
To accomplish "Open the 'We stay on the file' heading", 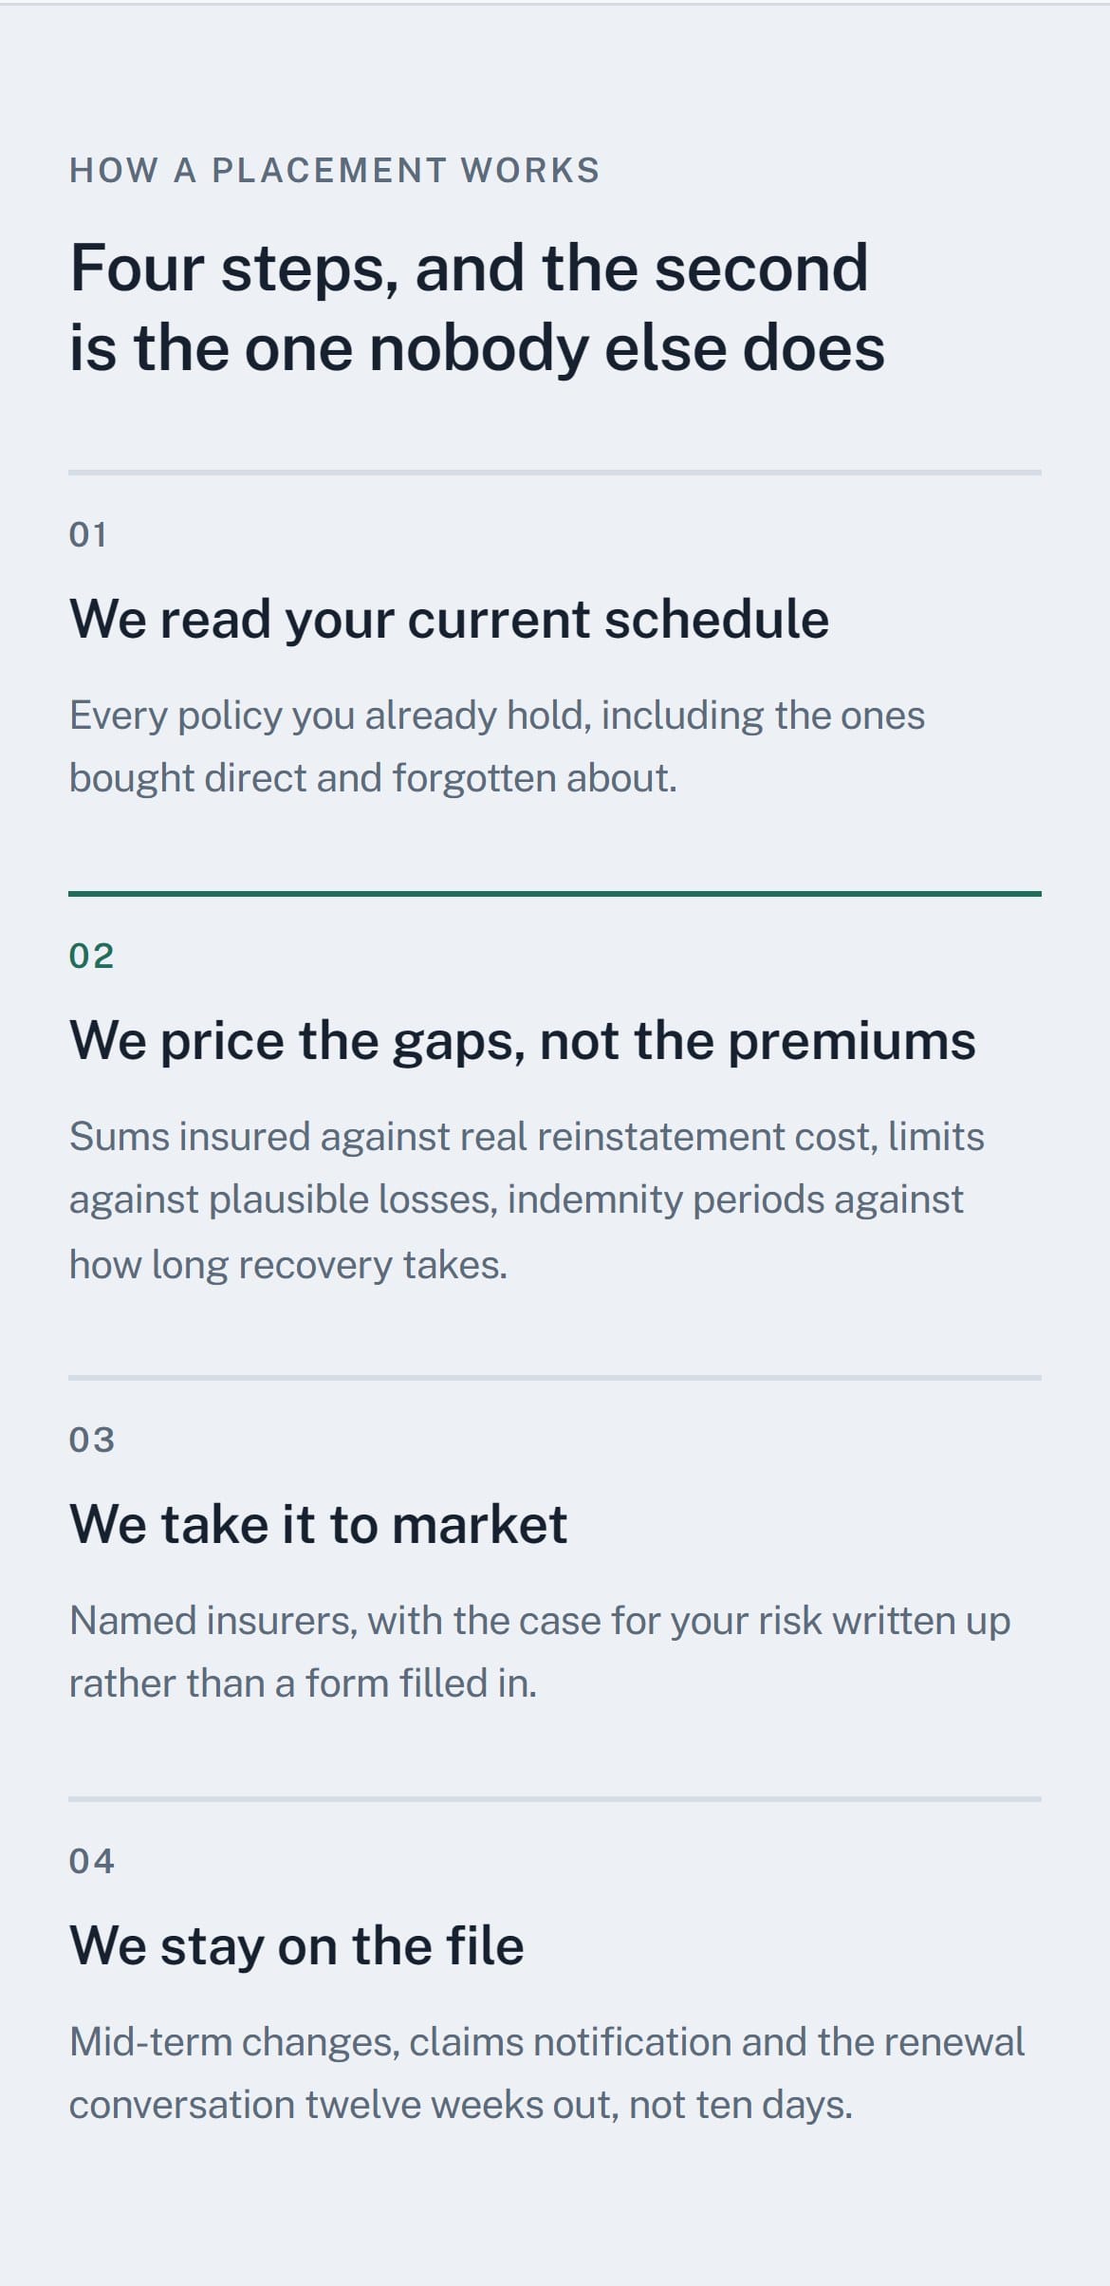I will pyautogui.click(x=297, y=1946).
